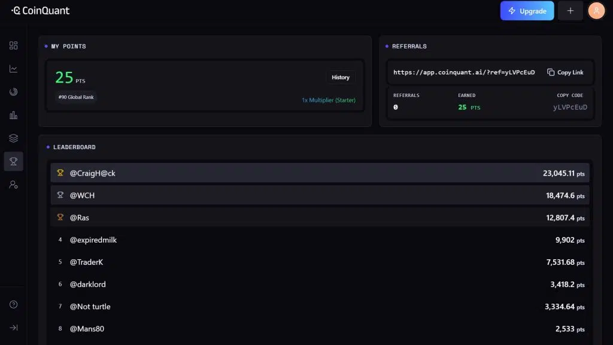
Task: Copy the referral code yLVPcEuD
Action: coord(570,107)
